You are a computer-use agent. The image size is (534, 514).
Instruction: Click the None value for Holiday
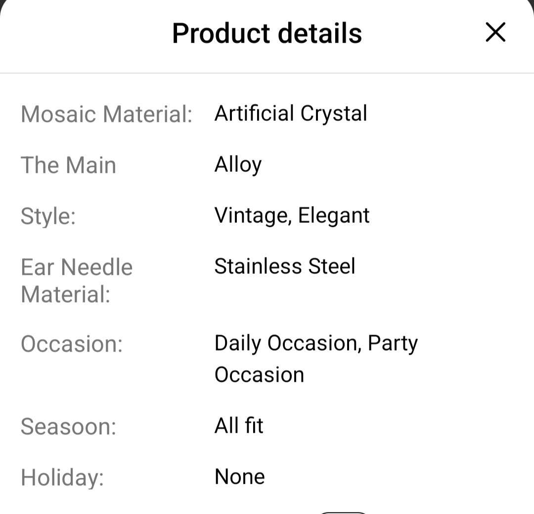tap(240, 477)
